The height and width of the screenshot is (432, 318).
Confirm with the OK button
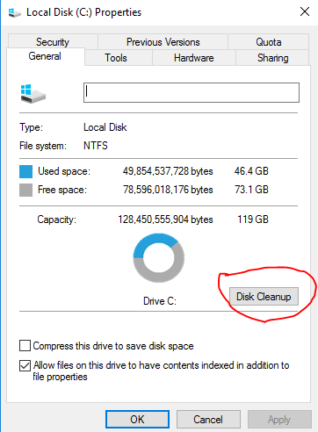[x=137, y=420]
